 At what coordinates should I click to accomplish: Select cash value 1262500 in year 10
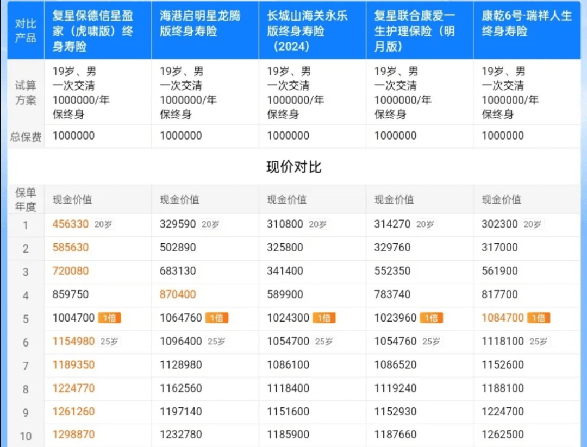tap(503, 435)
